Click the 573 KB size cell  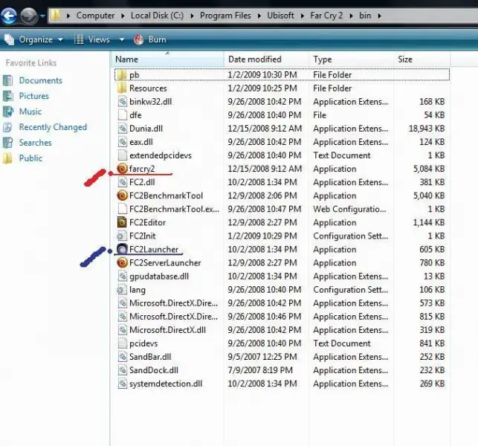click(432, 303)
